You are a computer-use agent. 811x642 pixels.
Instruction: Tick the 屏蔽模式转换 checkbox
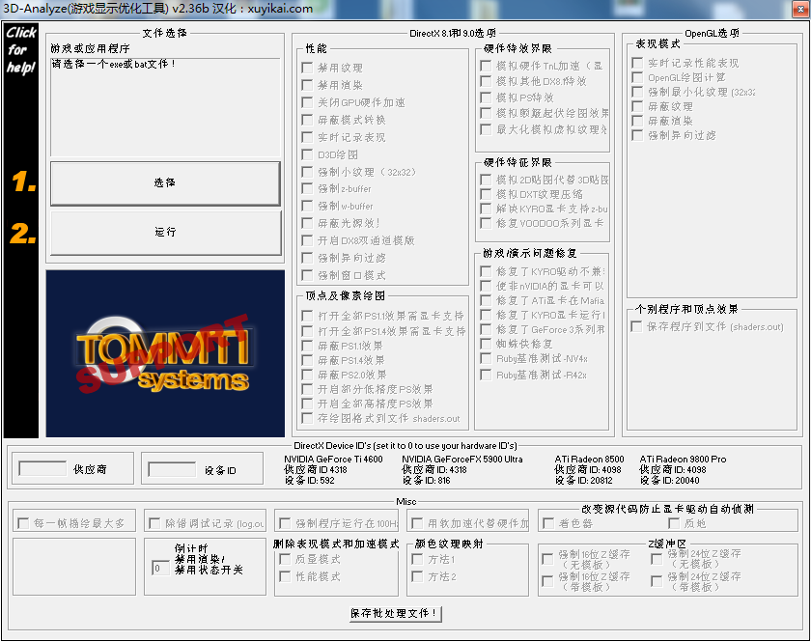tap(307, 120)
